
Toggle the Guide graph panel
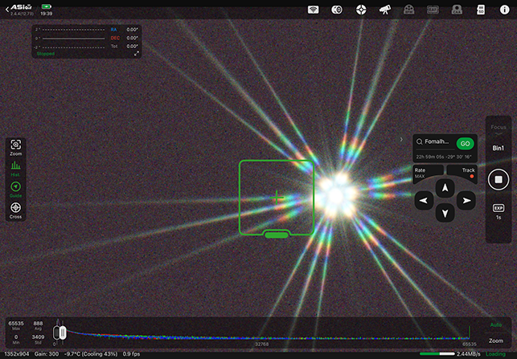pos(15,190)
